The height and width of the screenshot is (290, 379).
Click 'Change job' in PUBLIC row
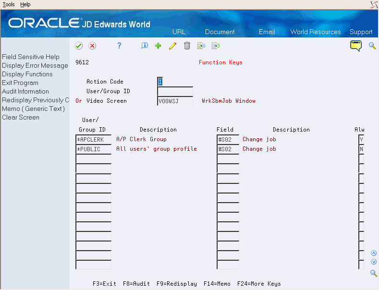tap(259, 149)
